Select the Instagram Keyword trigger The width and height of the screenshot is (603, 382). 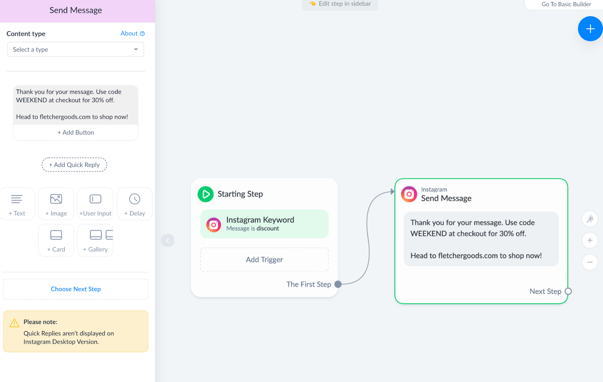click(x=264, y=224)
